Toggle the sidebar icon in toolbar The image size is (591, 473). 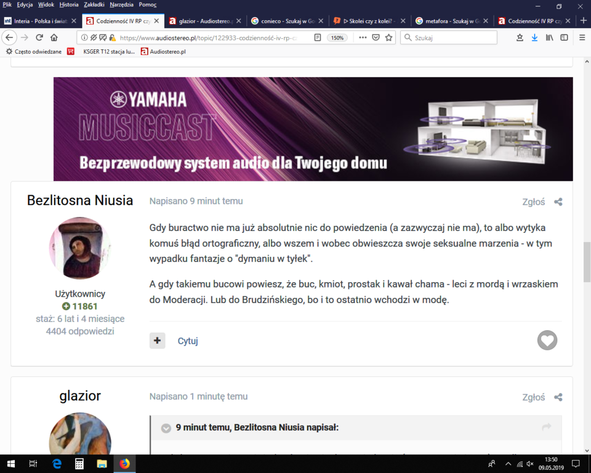(565, 38)
